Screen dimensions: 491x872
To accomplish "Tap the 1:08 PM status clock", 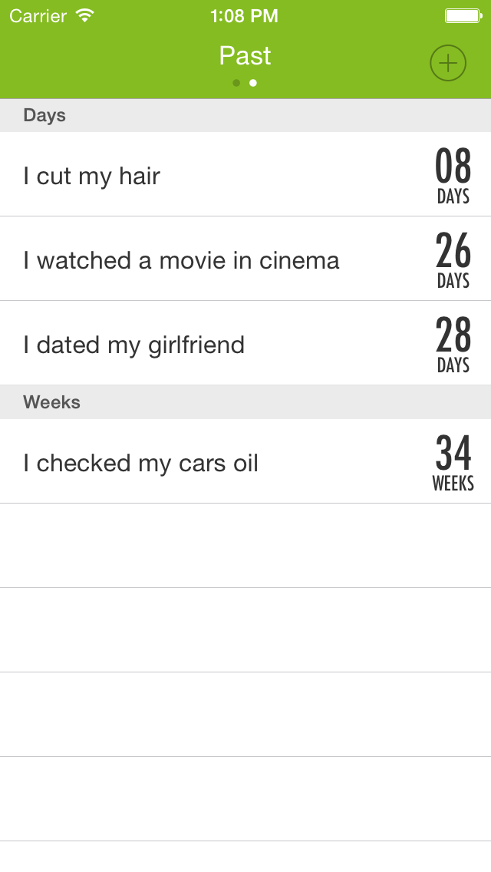I will coord(244,15).
